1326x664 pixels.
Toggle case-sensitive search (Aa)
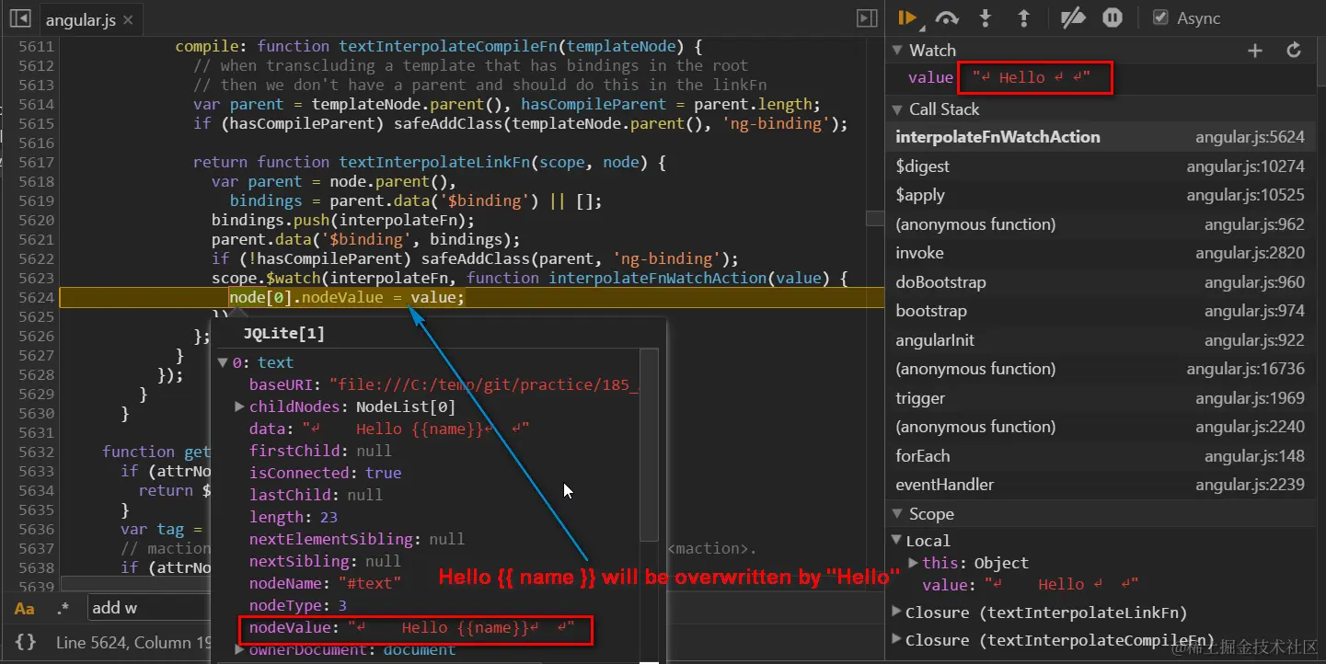click(x=25, y=608)
